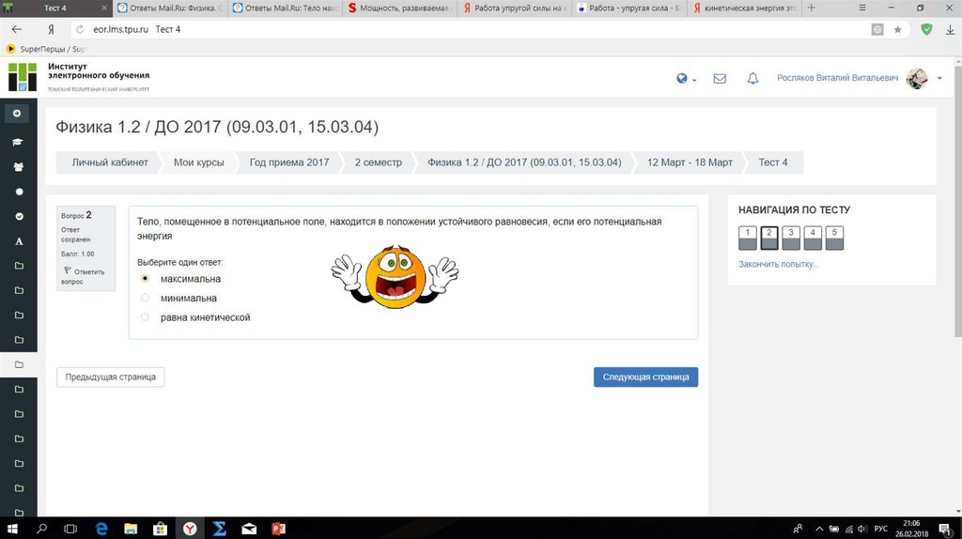
Task: Jump to question 4 in test navigation
Action: point(813,238)
